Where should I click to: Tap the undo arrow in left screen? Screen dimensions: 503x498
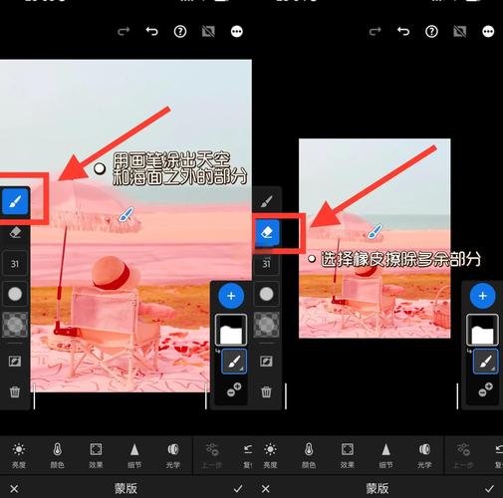[x=152, y=32]
